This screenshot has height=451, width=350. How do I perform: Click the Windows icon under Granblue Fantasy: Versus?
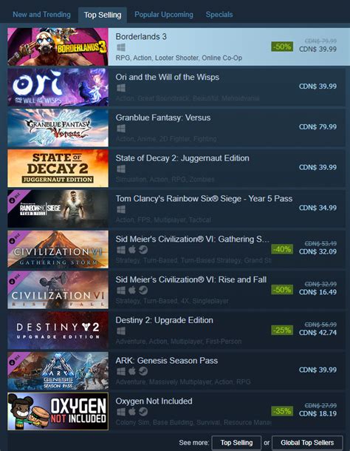tap(121, 129)
